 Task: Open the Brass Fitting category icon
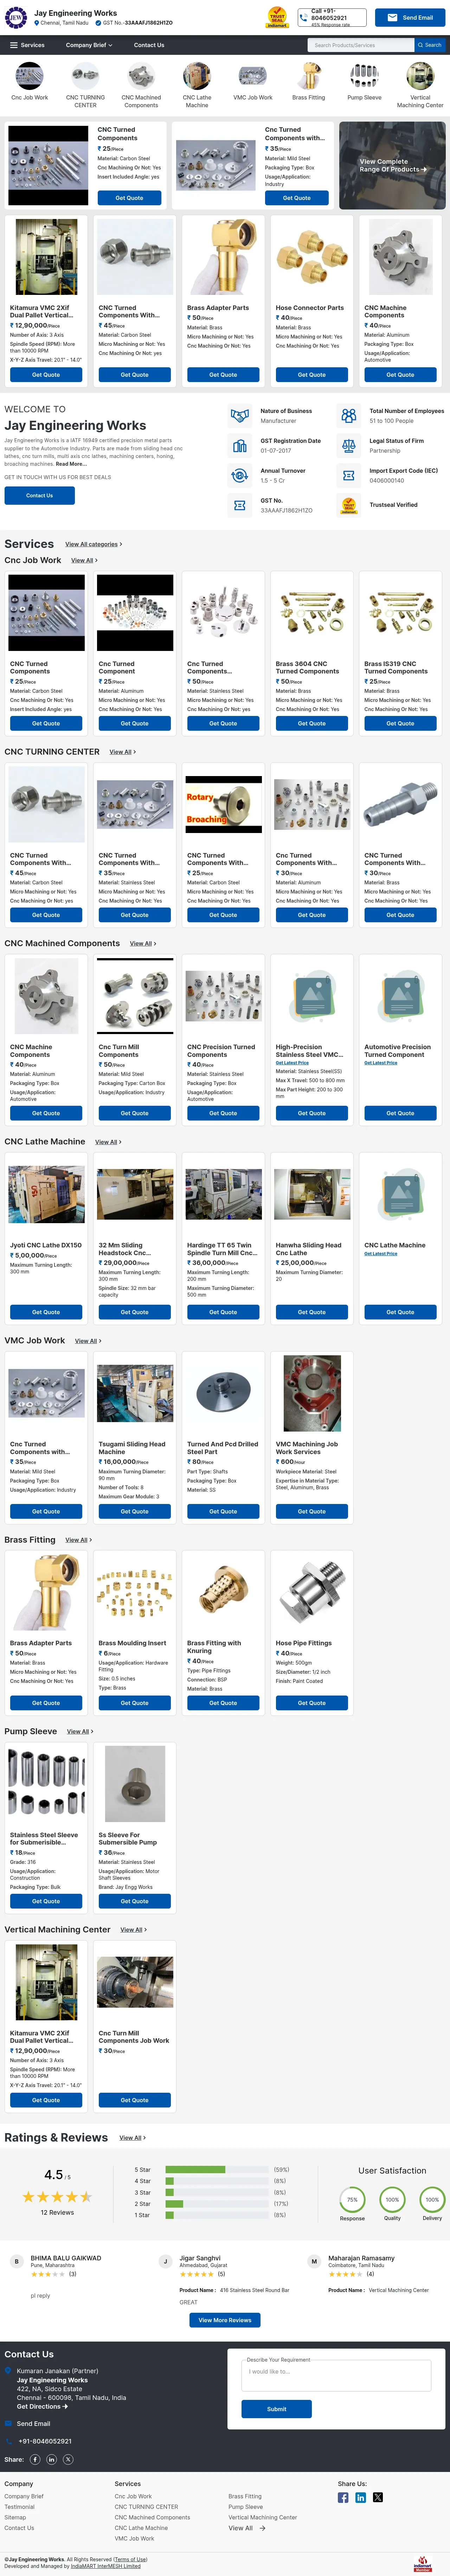(x=308, y=76)
